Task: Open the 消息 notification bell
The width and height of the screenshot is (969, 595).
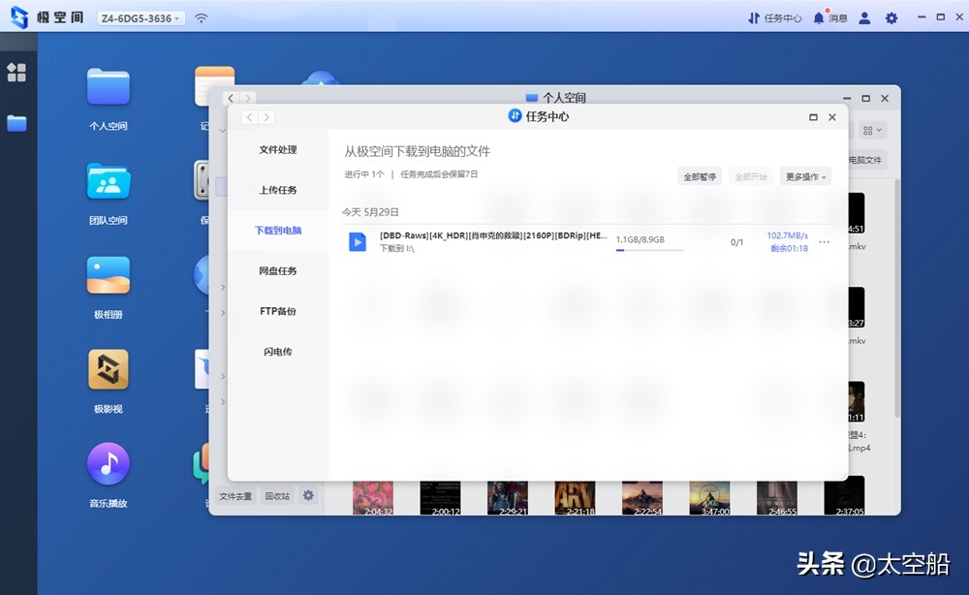Action: pyautogui.click(x=830, y=17)
